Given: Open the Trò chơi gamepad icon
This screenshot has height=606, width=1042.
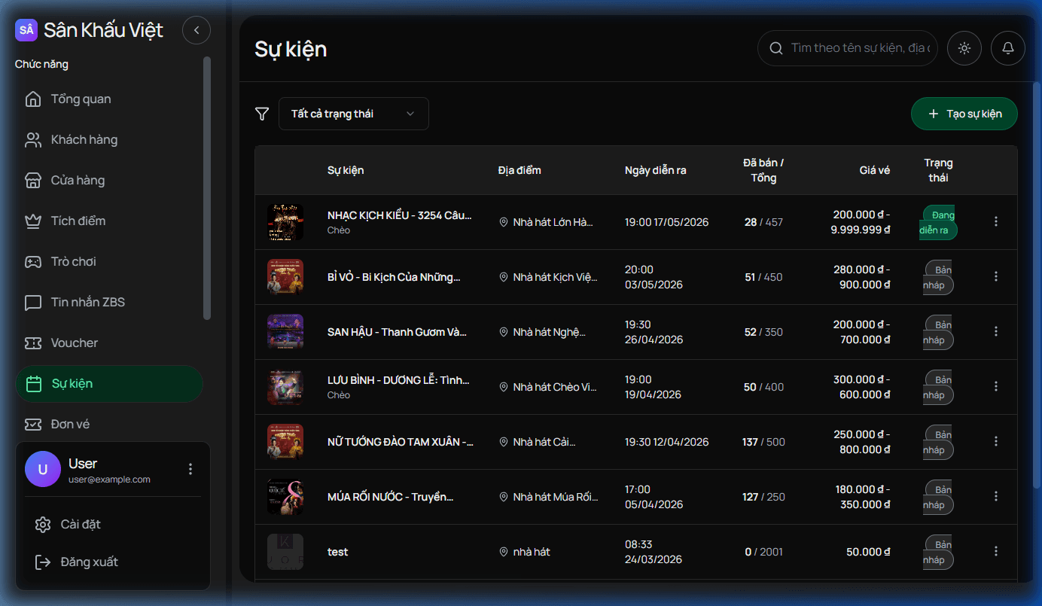Looking at the screenshot, I should (33, 262).
